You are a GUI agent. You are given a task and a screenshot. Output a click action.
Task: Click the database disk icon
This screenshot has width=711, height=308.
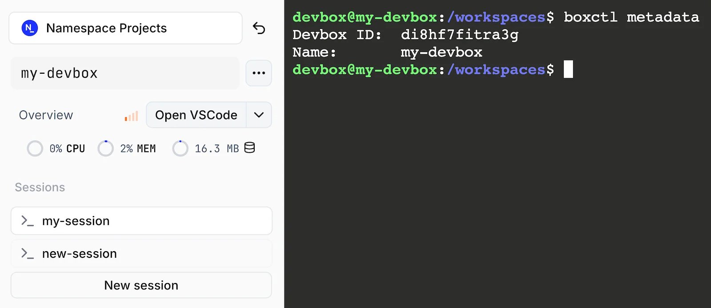(250, 147)
